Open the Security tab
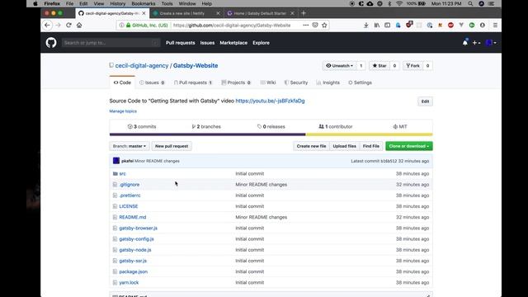Image resolution: width=528 pixels, height=297 pixels. coord(296,82)
